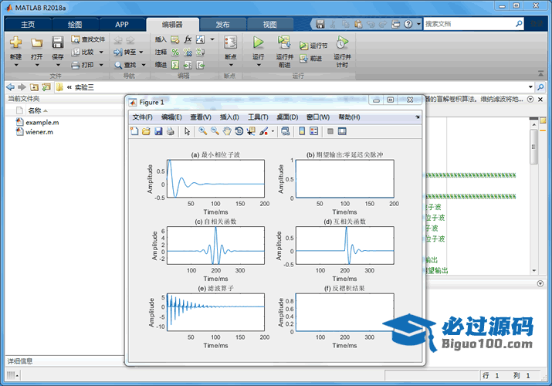Click the Show Plot Tools icon
This screenshot has width=552, height=386.
(342, 131)
